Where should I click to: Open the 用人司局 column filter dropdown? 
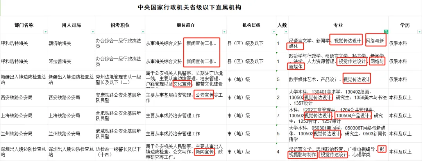pyautogui.click(x=91, y=32)
